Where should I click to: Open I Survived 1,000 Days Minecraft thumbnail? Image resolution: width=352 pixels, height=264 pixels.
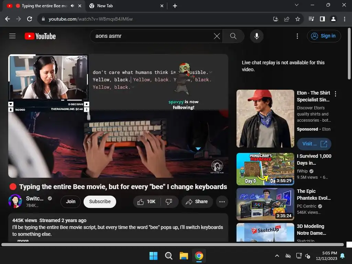265,169
